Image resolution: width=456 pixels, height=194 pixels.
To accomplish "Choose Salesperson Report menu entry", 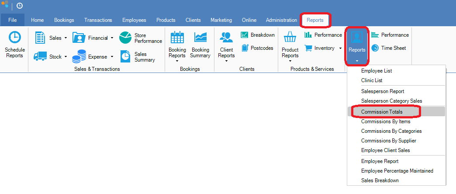I will [383, 91].
